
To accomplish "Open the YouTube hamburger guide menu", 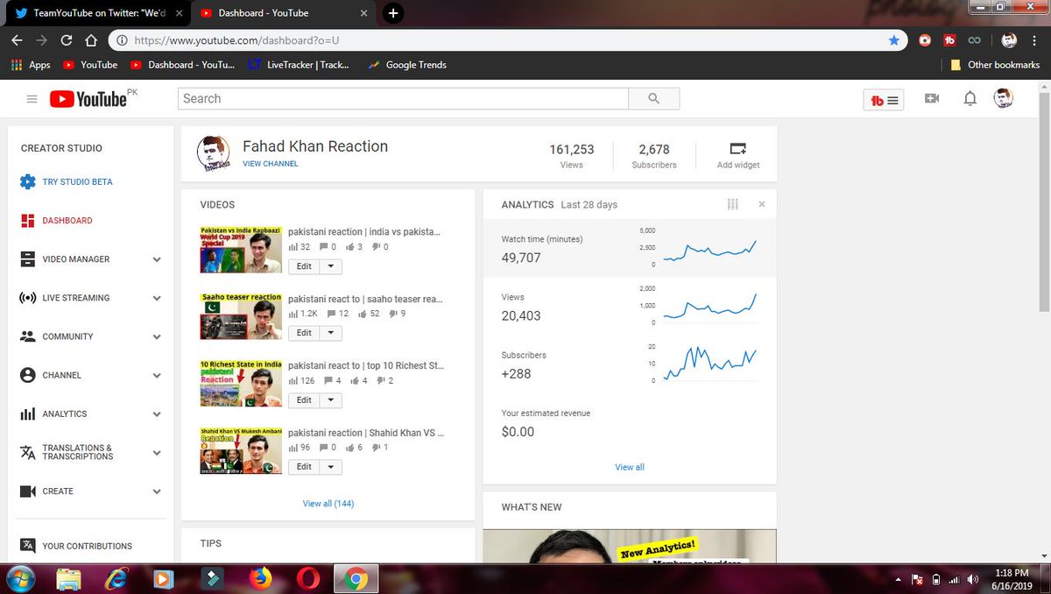I will tap(32, 99).
